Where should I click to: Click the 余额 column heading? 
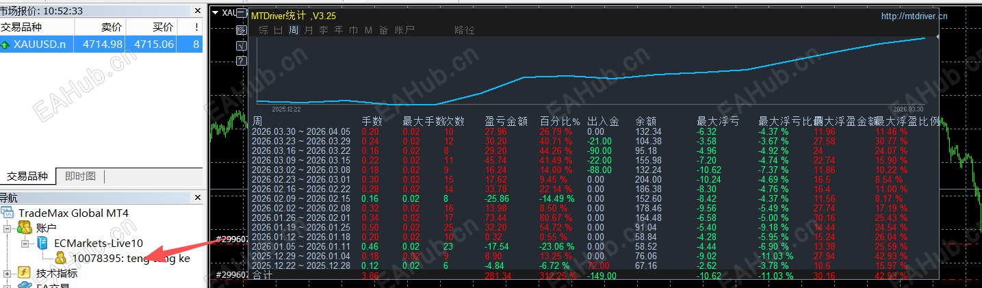coord(646,121)
